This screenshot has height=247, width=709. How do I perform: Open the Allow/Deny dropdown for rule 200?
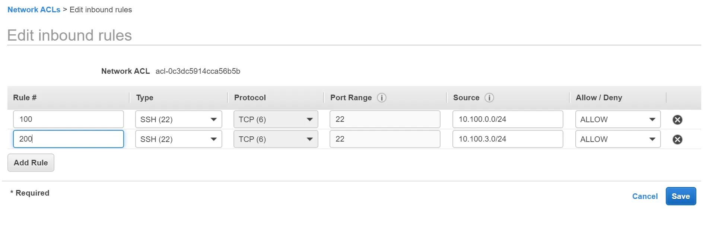[618, 139]
